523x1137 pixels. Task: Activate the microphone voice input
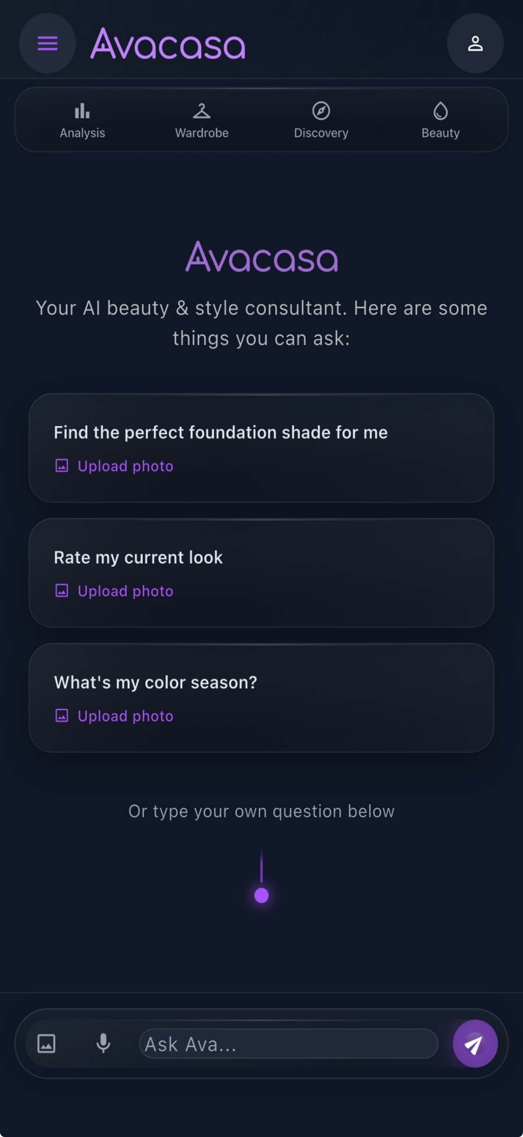[103, 1043]
